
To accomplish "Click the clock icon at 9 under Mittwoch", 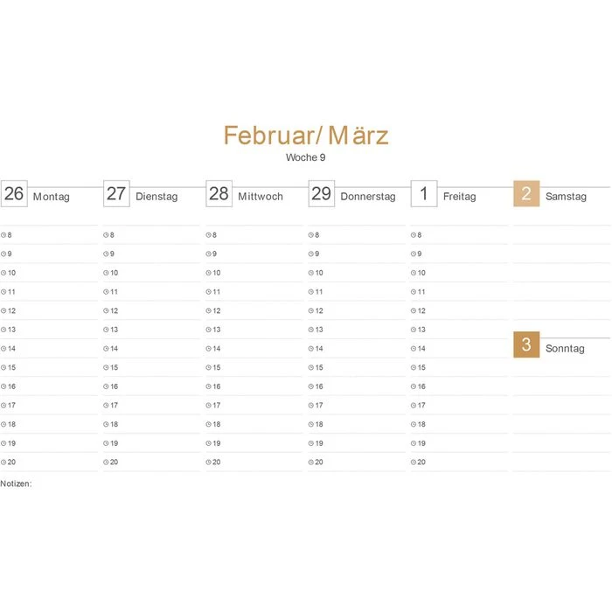I will (x=208, y=254).
